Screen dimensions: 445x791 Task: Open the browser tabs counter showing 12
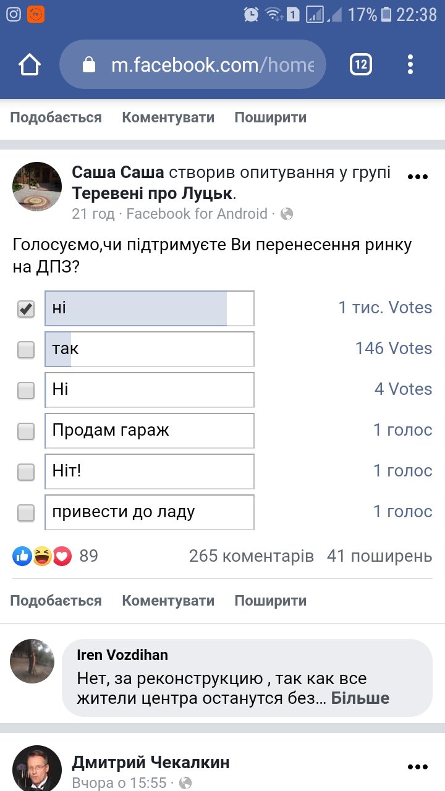[361, 64]
